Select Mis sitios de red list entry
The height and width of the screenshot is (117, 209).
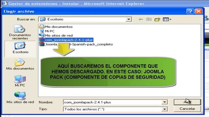[56, 35]
